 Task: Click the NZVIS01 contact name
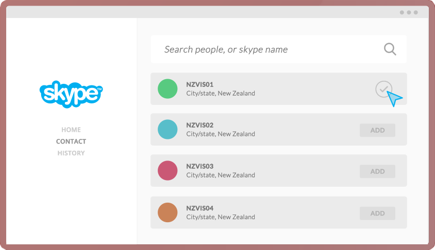tap(199, 84)
